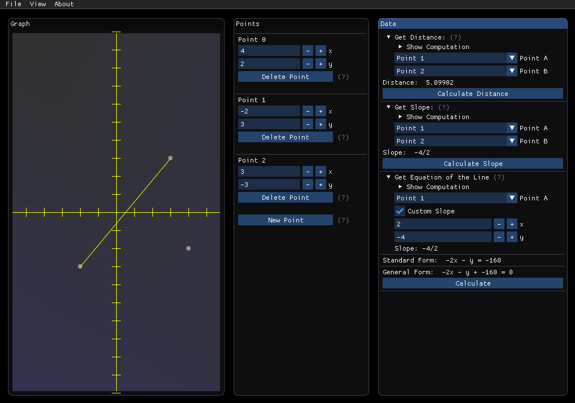Click the plus icon beside the custom slope y field
The image size is (575, 403).
click(512, 237)
